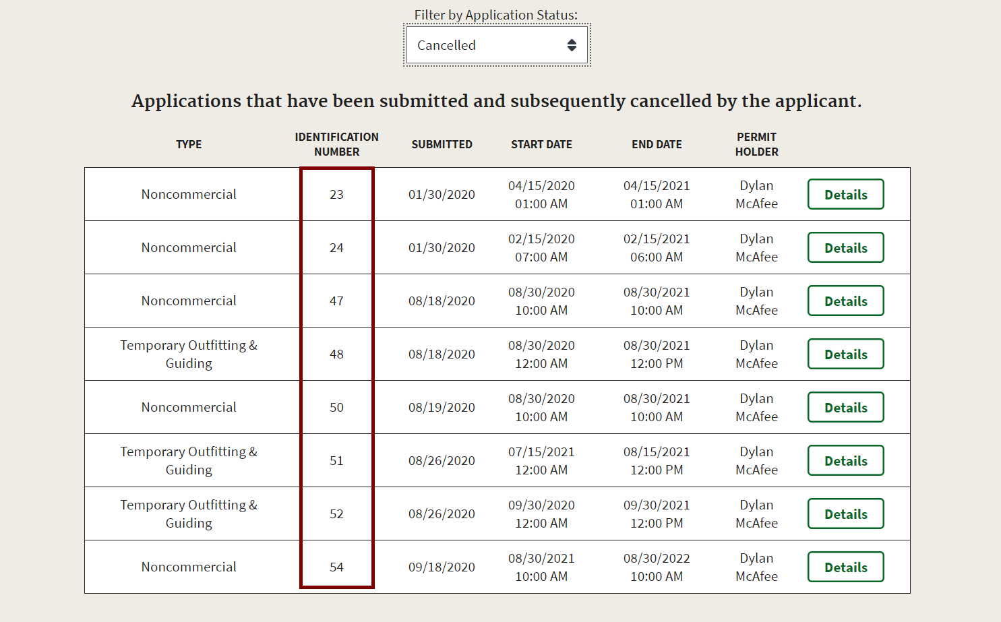Open Details for application 24
The height and width of the screenshot is (622, 1001).
click(845, 247)
